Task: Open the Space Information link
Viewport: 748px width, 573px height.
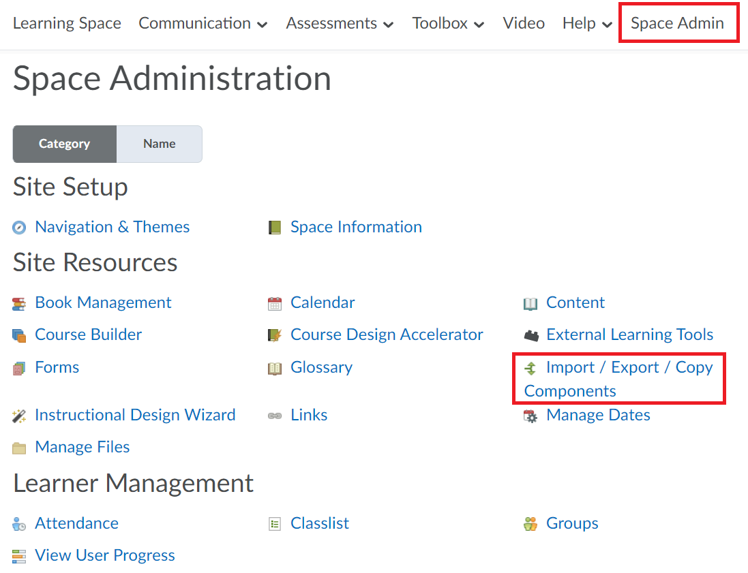Action: (x=357, y=227)
